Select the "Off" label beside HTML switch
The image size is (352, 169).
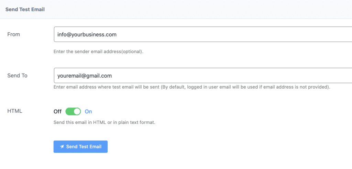pos(57,111)
